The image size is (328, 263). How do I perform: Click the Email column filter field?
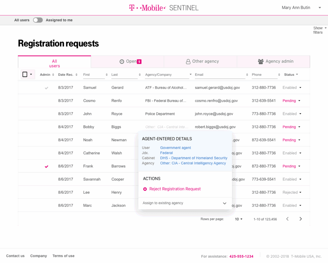pos(220,75)
